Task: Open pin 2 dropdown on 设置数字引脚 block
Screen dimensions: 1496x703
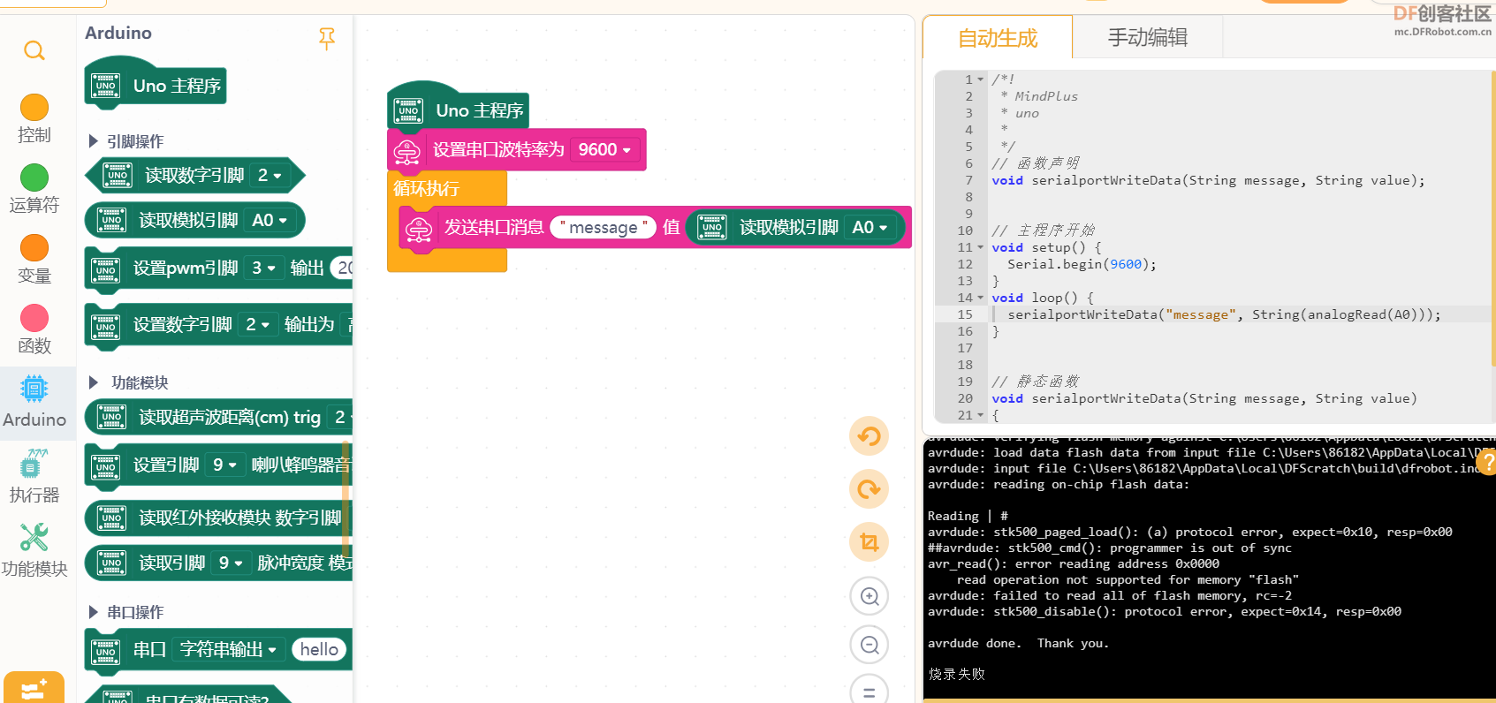Action: pos(257,325)
